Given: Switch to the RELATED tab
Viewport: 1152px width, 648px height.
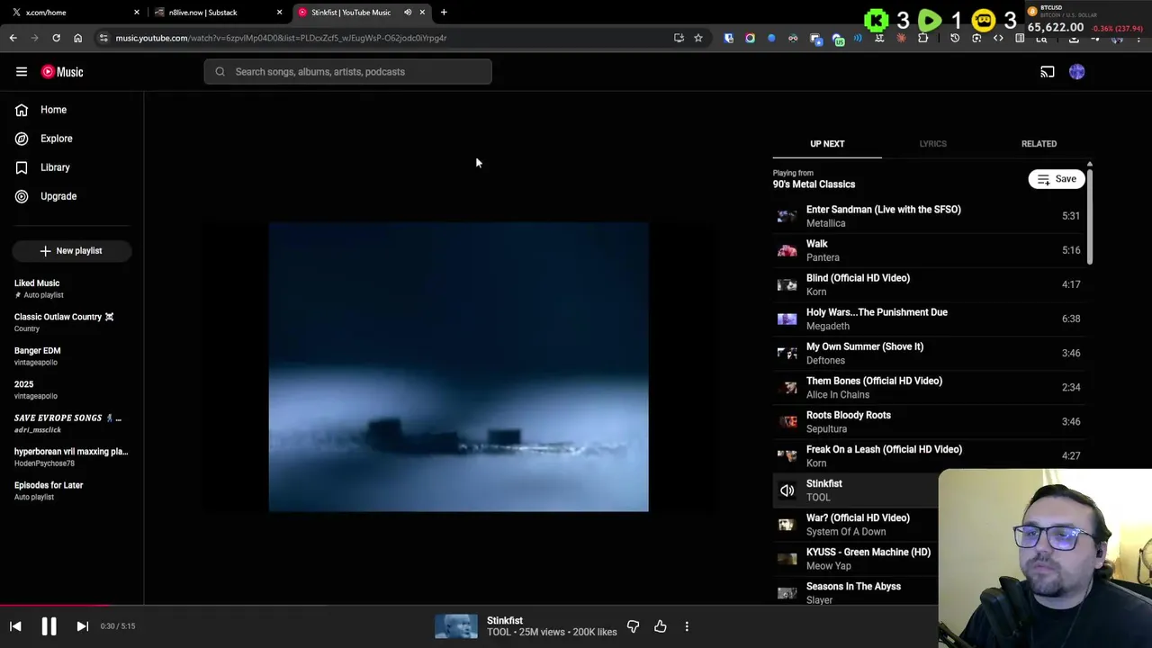Looking at the screenshot, I should tap(1039, 144).
